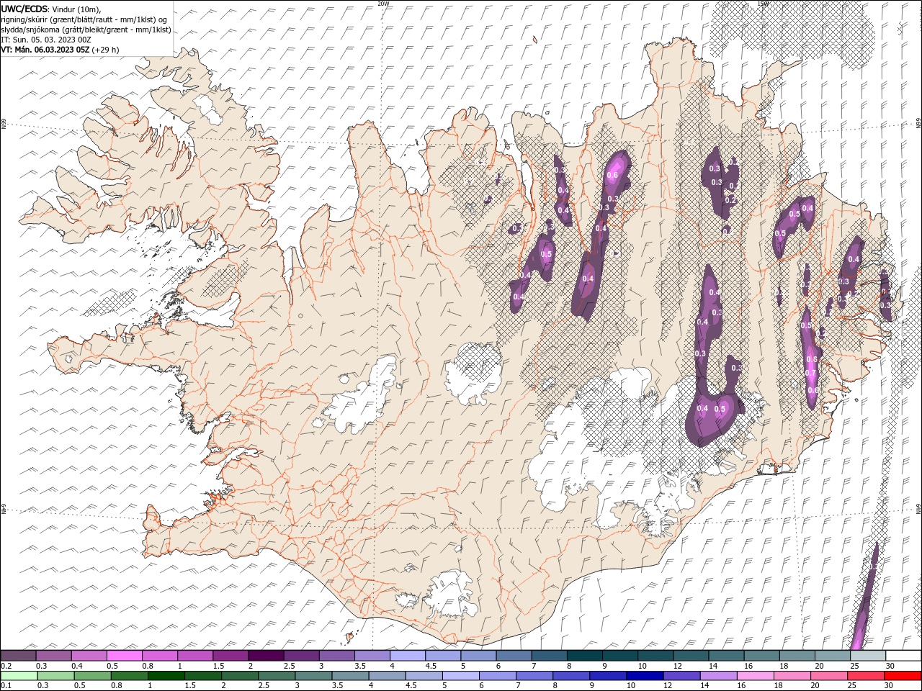Screen dimensions: 922x691
Task: Select the 3–3.5 swatch in the snow legend
Action: (337, 656)
